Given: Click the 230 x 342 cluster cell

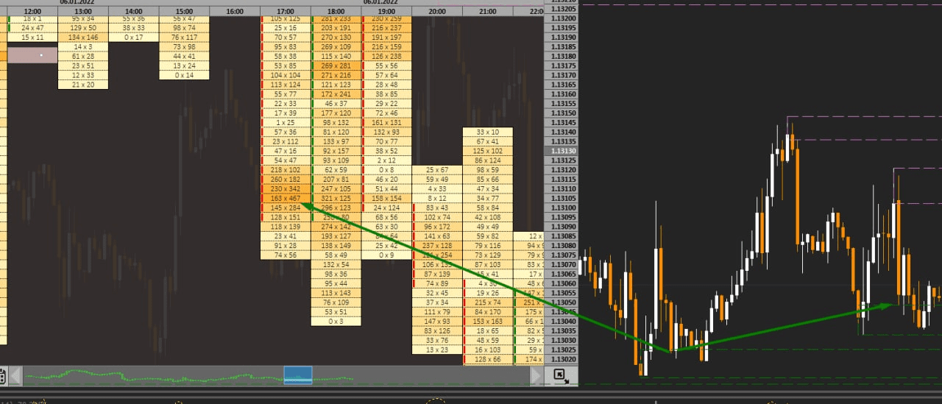Looking at the screenshot, I should pos(286,189).
